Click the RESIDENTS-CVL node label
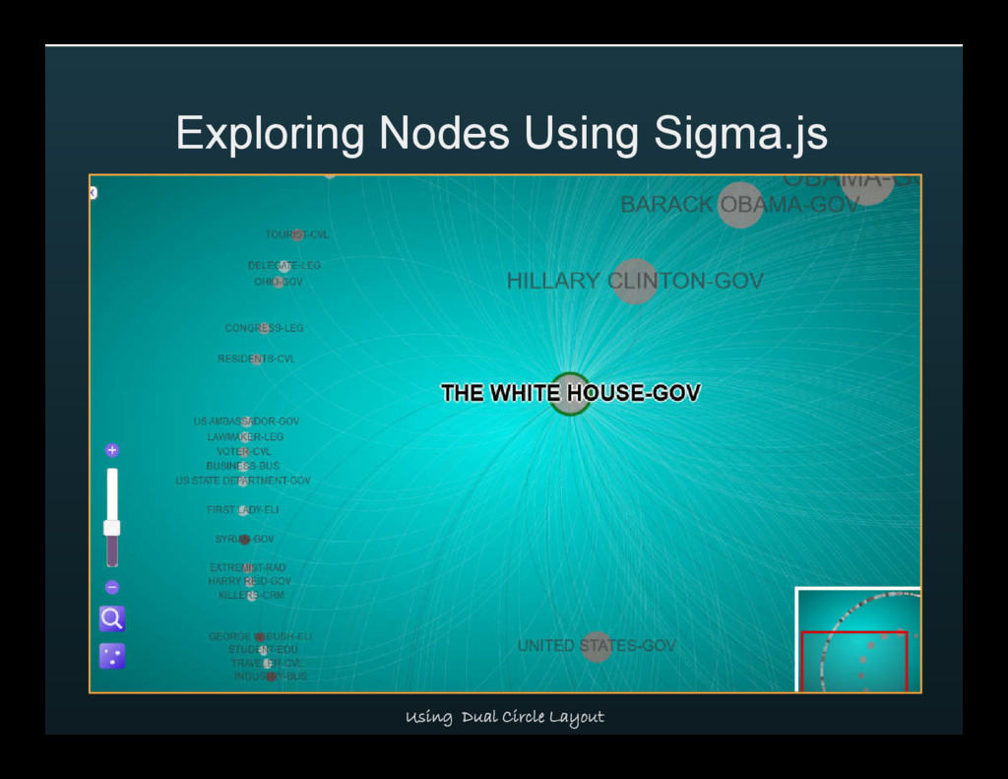Viewport: 1008px width, 779px height. click(x=257, y=358)
